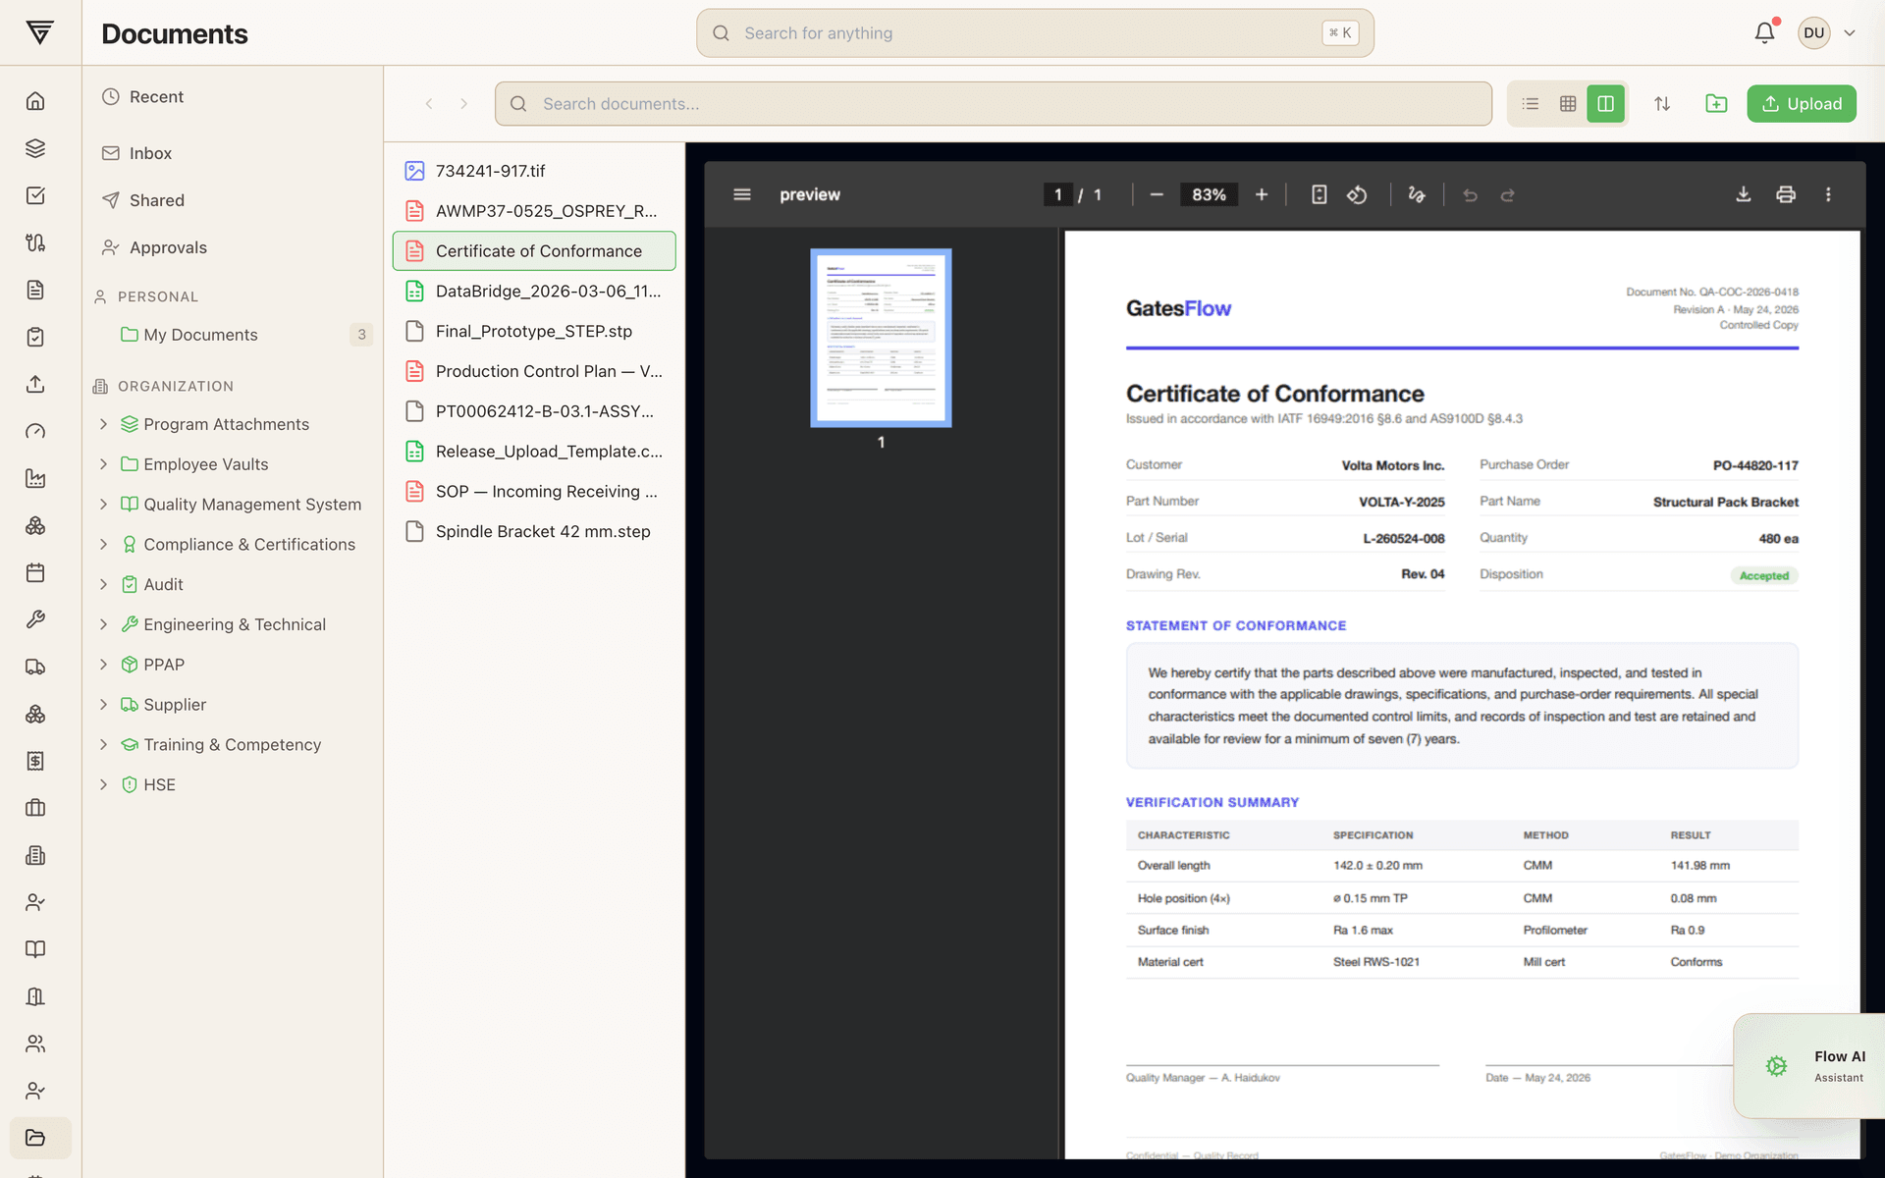
Task: Expand the Employee Vaults folder
Action: pyautogui.click(x=103, y=464)
